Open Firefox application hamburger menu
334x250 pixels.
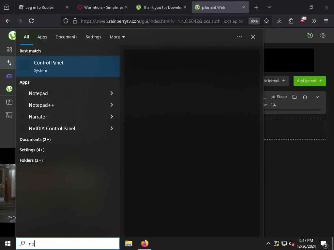[x=326, y=21]
